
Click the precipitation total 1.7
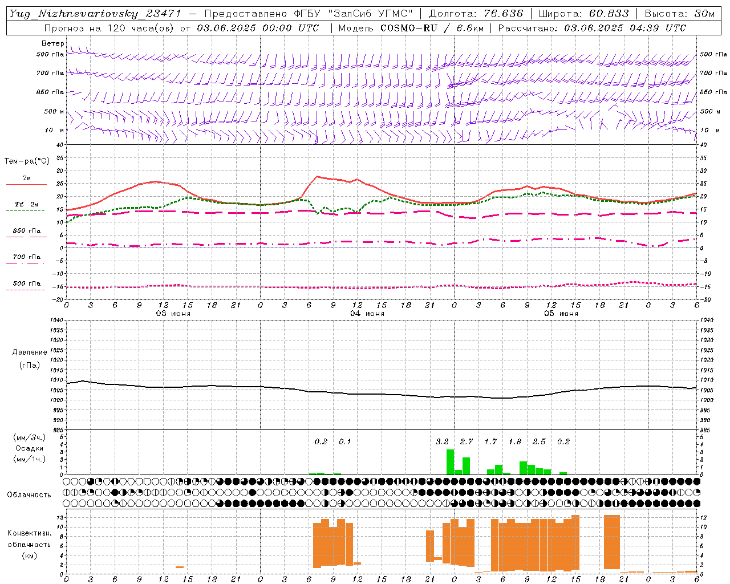[491, 441]
